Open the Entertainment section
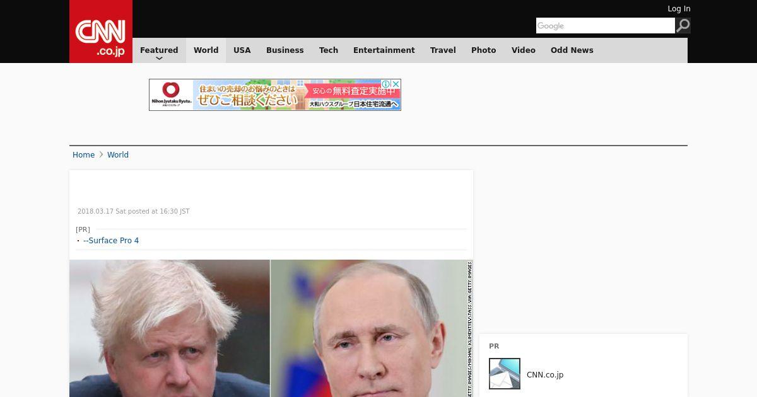The height and width of the screenshot is (397, 757). point(384,50)
